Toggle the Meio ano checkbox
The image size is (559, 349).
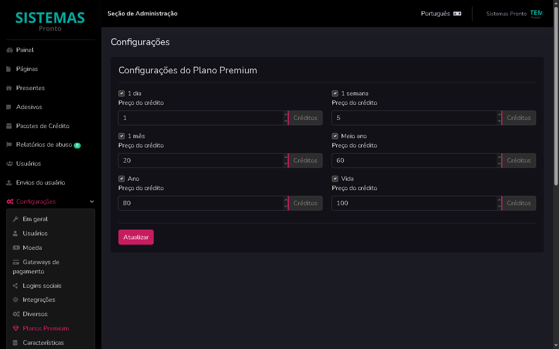point(335,136)
